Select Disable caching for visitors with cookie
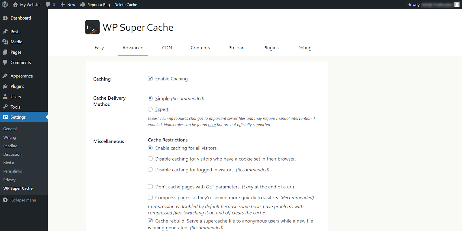This screenshot has height=231, width=462. tap(150, 159)
